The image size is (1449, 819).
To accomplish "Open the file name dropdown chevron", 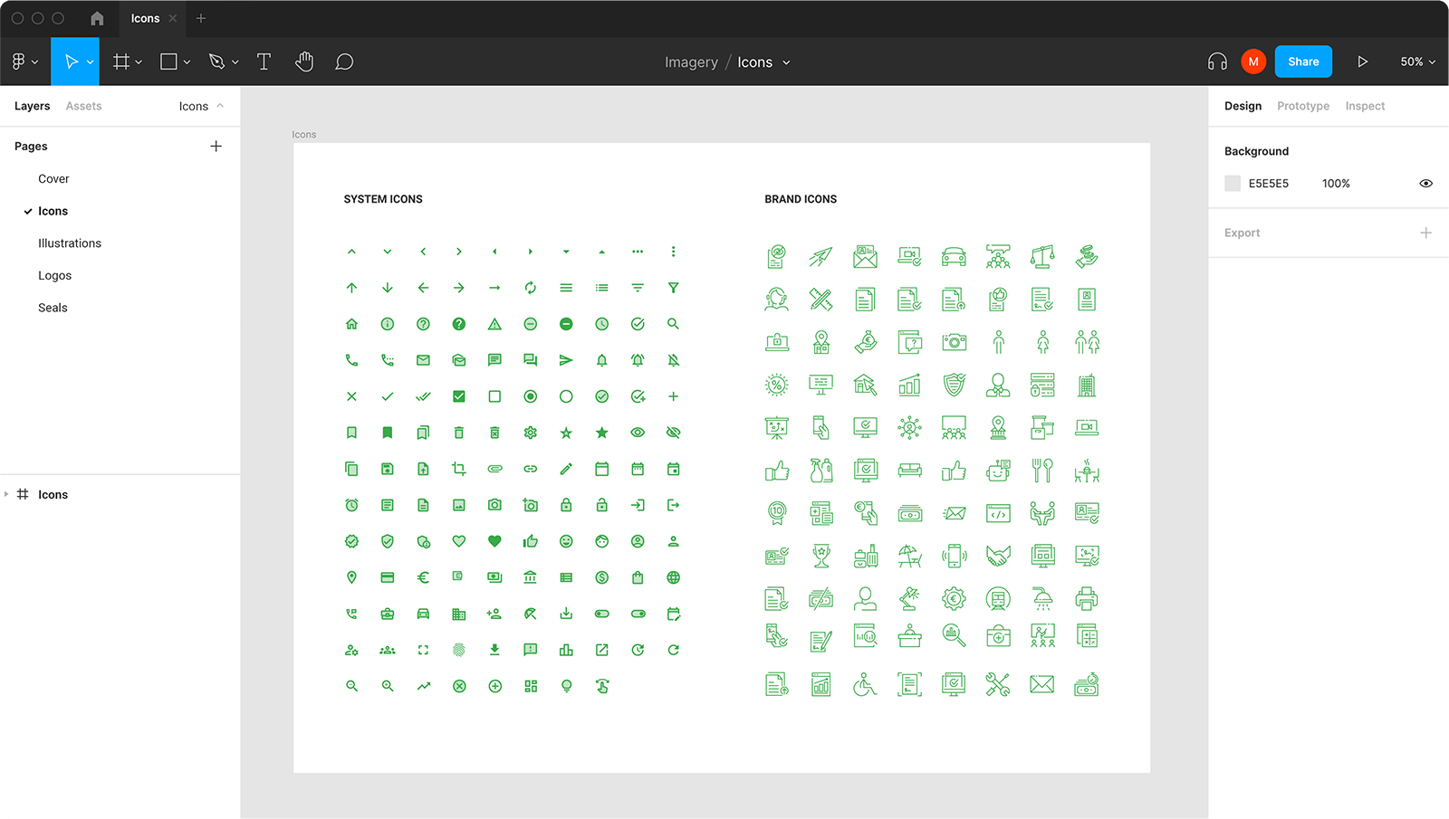I will pos(786,62).
